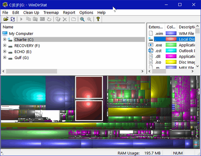Click the tree pane horizontal scrollbar thumb

tap(32, 71)
